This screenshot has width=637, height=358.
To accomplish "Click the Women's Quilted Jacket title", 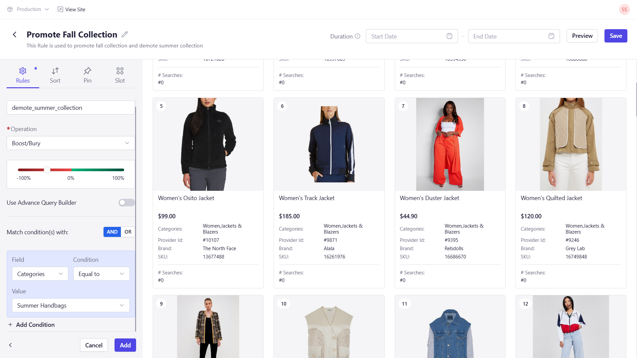I will pos(551,198).
